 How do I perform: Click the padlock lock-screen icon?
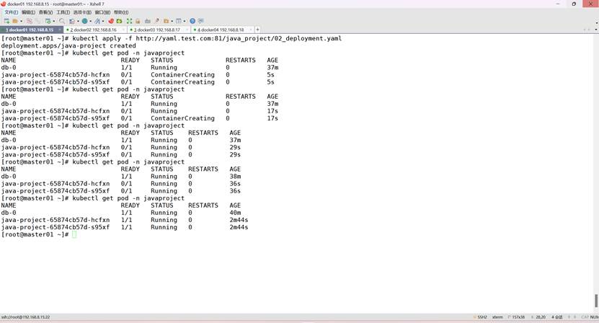138,21
